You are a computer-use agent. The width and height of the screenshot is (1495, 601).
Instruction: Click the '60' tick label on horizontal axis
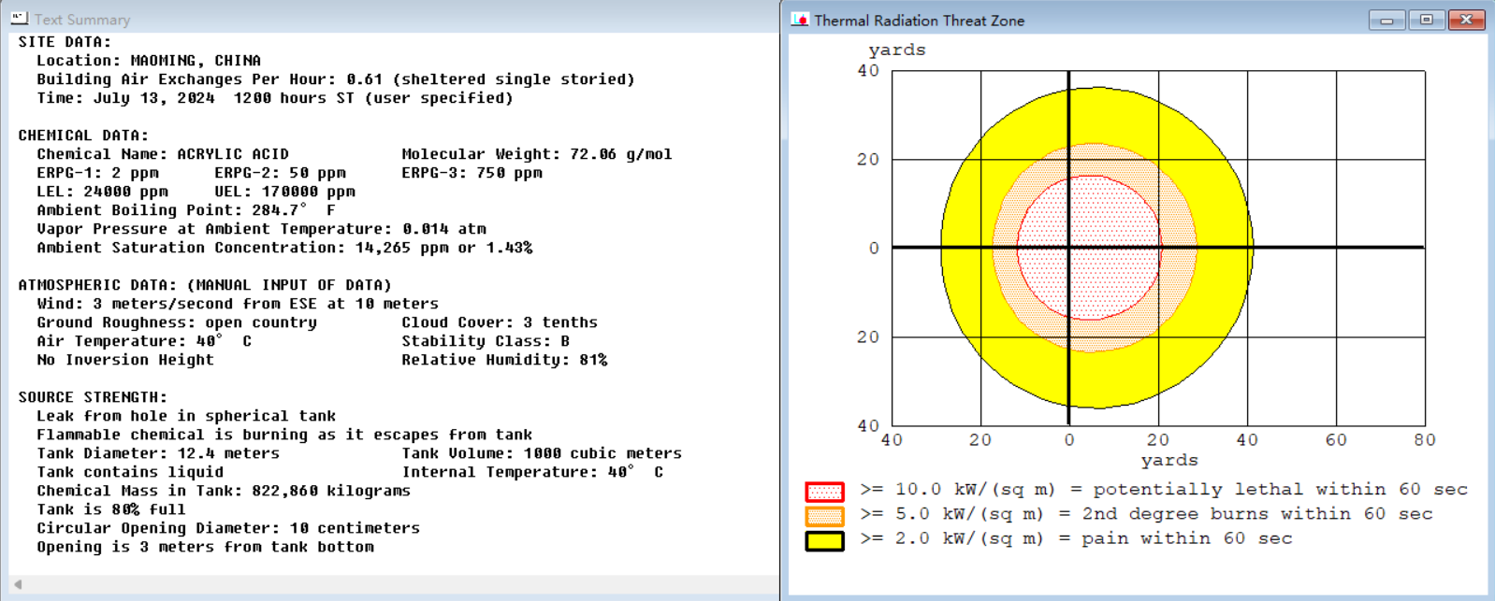pos(1336,439)
